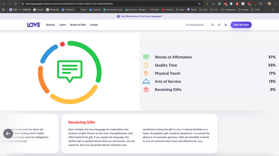Open the YouTube bookmark
Screen dimensions: 279x156
click(167, 10)
